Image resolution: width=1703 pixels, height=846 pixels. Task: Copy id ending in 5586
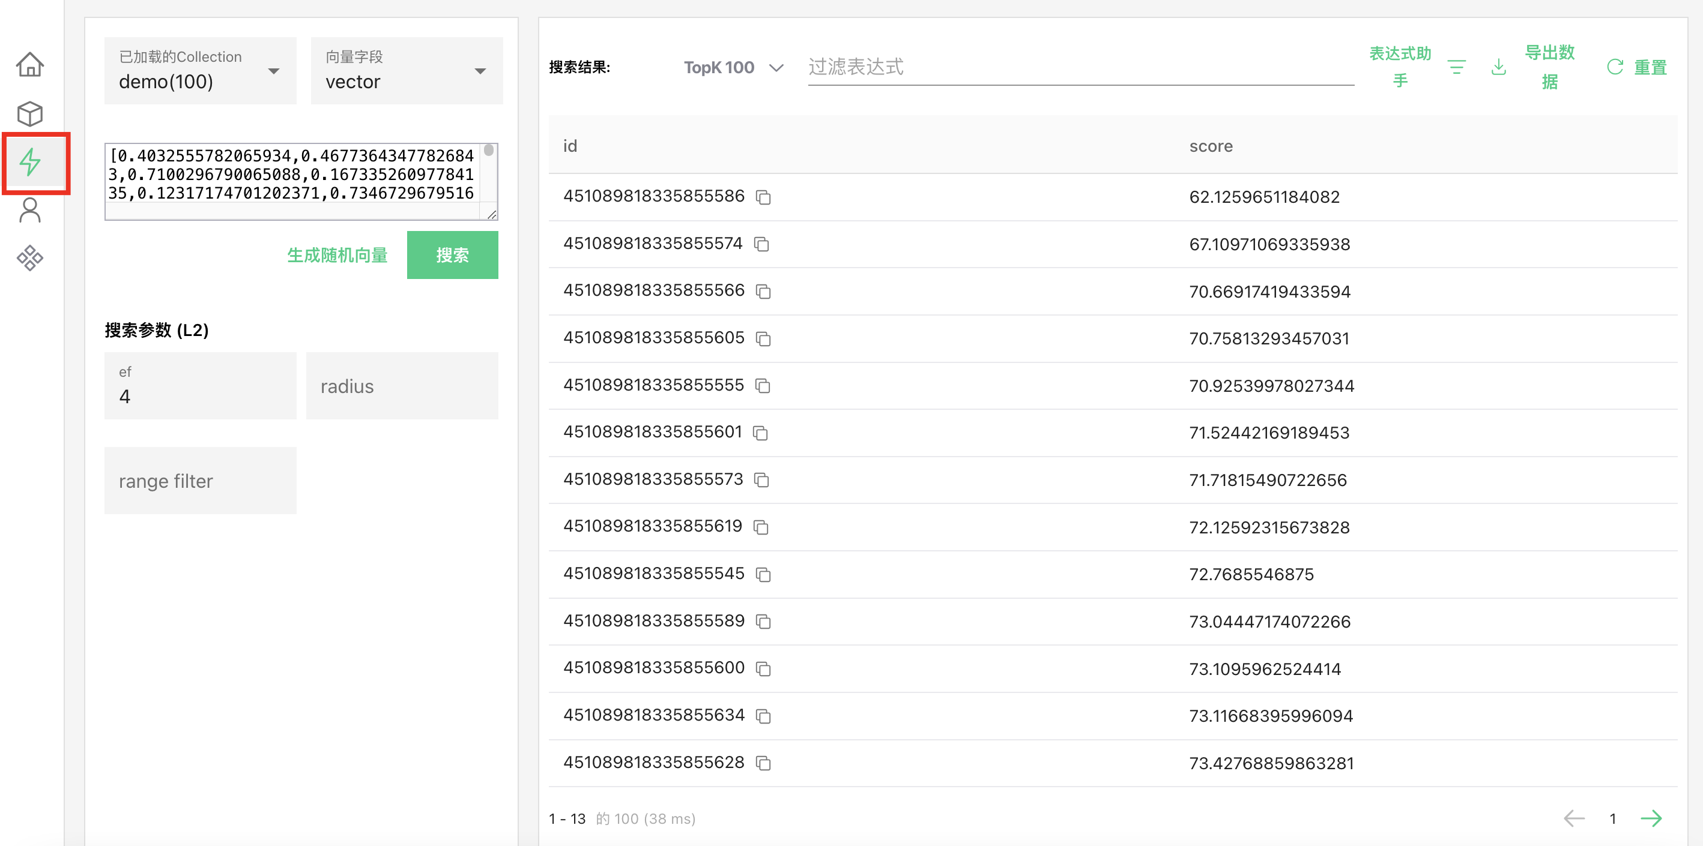(764, 197)
